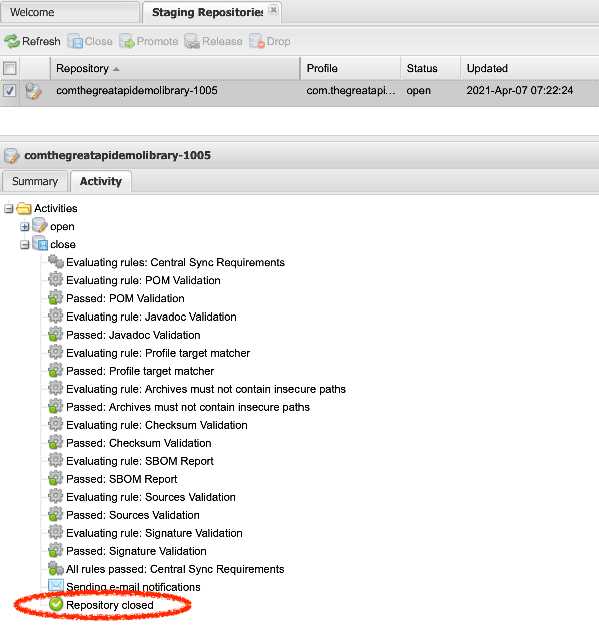The height and width of the screenshot is (630, 599).
Task: Click the green check icon beside Repository closed
Action: tap(56, 604)
